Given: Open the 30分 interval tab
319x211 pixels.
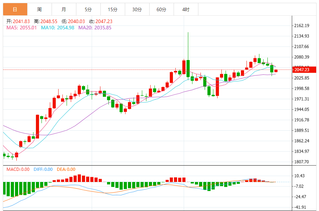Looking at the screenshot, I should tap(137, 9).
